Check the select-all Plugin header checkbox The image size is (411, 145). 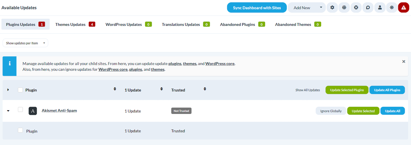click(20, 90)
